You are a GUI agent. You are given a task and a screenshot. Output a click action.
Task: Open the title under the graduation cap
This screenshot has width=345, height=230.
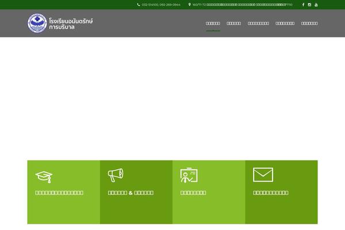(x=59, y=193)
